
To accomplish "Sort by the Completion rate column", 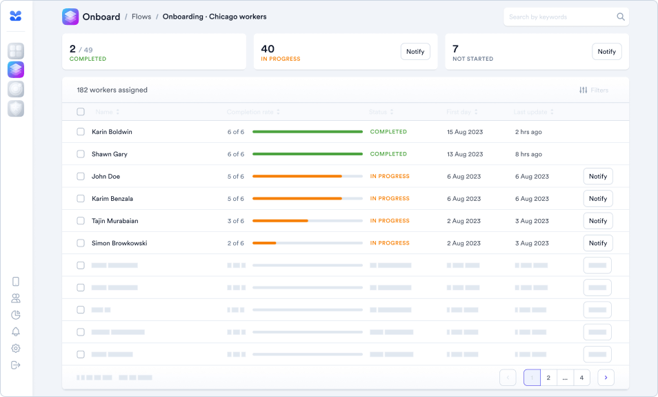I will (x=253, y=112).
